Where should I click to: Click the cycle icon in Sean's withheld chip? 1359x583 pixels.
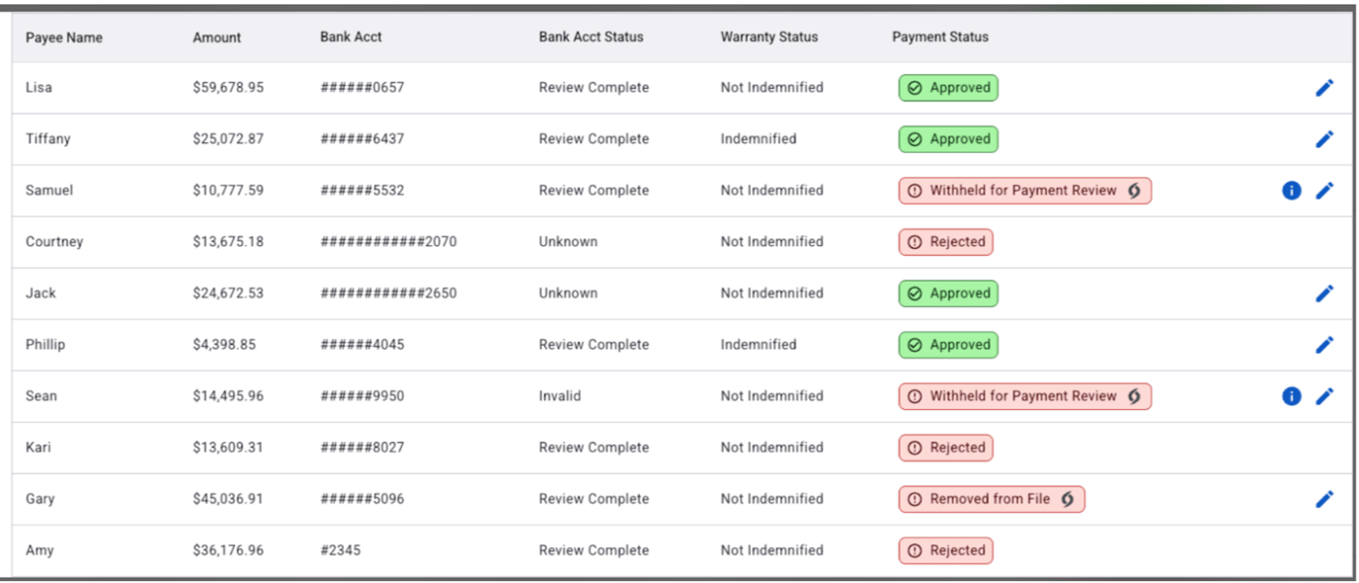(x=1134, y=395)
